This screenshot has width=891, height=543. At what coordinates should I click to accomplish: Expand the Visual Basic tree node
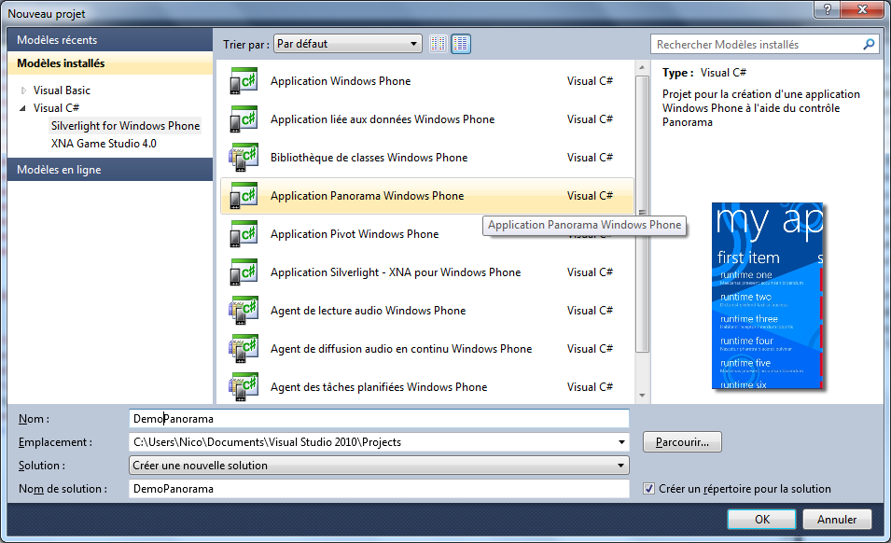23,90
